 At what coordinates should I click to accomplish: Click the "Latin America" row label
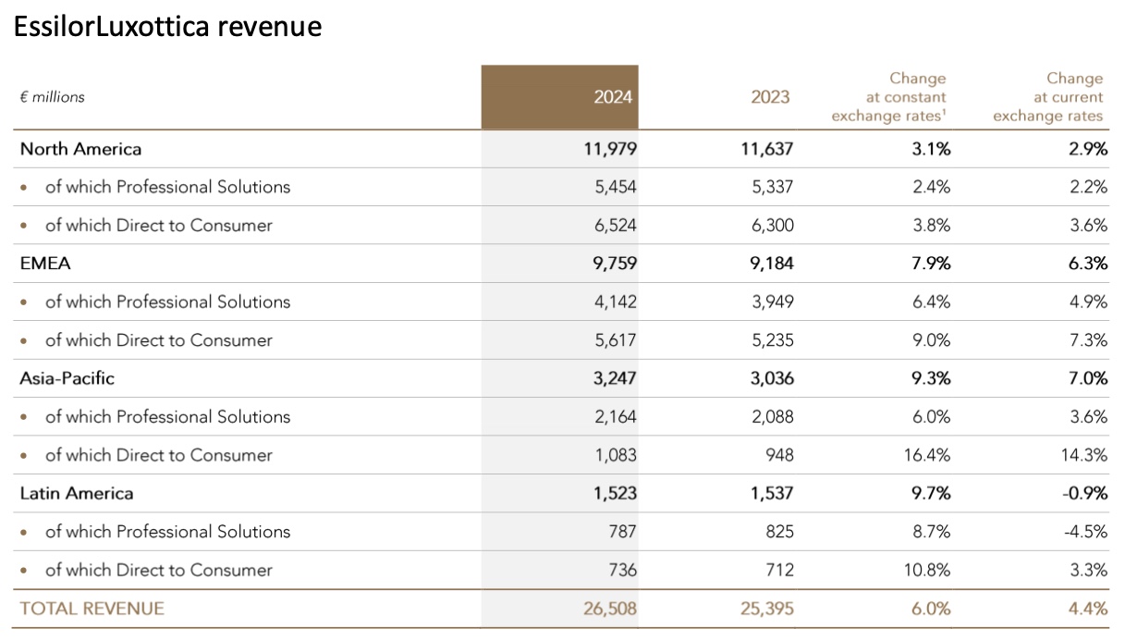tap(77, 493)
